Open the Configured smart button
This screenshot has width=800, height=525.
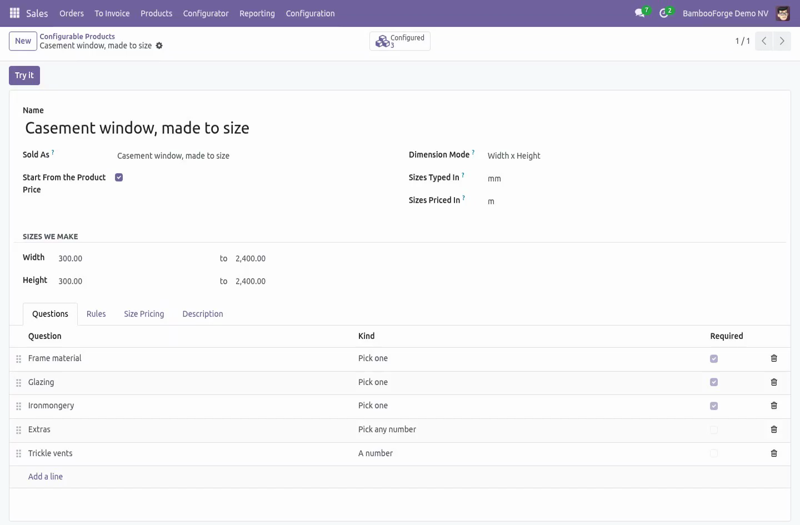point(400,41)
